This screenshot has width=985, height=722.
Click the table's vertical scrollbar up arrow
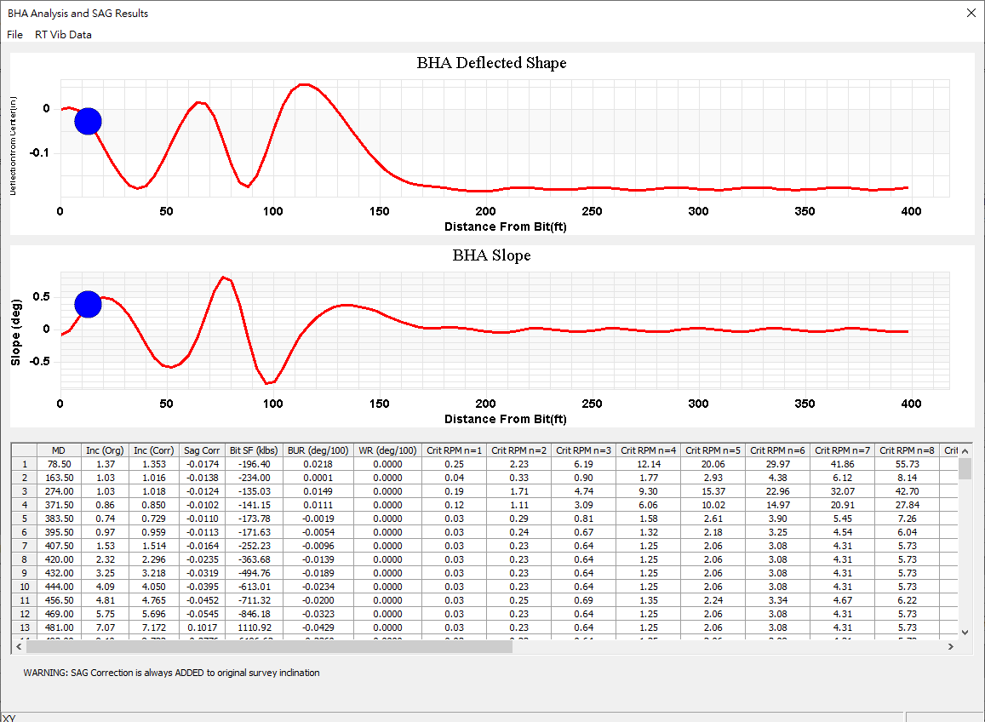pyautogui.click(x=965, y=450)
